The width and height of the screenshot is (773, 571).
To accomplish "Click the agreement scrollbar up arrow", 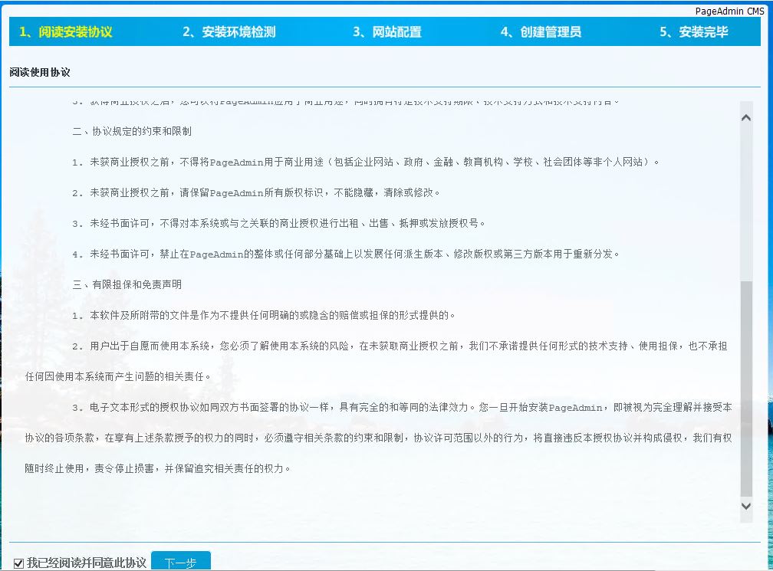I will (x=746, y=118).
